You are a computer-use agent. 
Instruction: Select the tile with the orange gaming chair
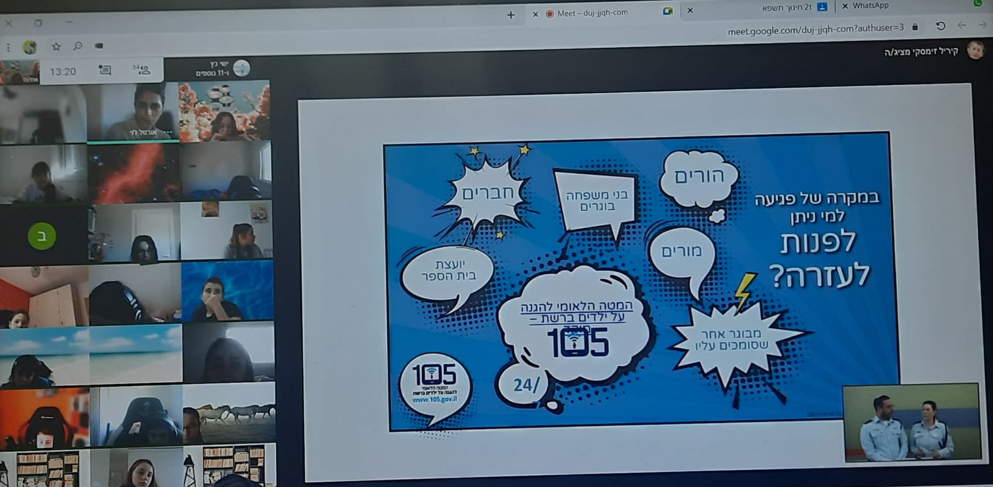click(45, 418)
